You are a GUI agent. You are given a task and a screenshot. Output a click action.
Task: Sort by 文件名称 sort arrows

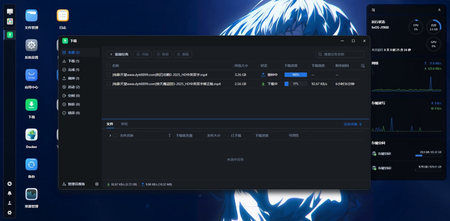point(170,135)
